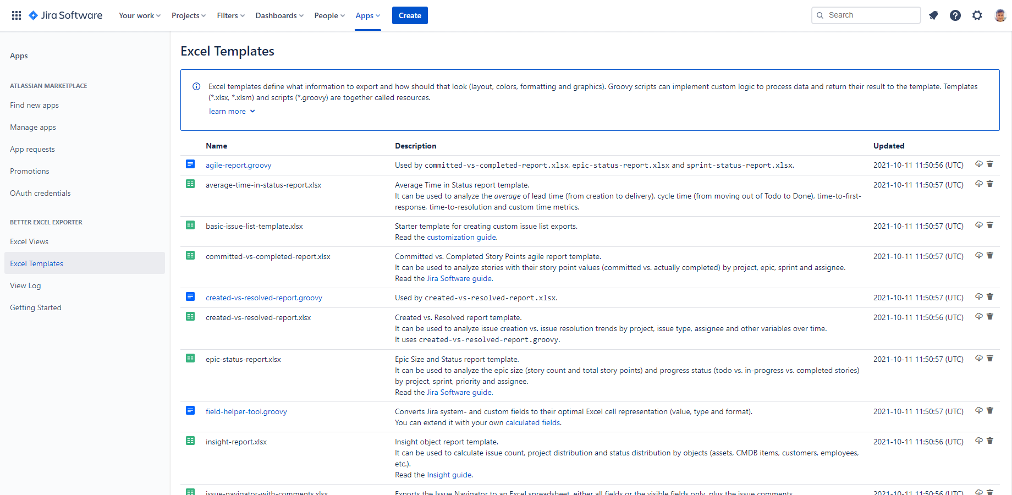Click the basic-issue-list-template.xlsx file name
The width and height of the screenshot is (1012, 495).
(254, 226)
